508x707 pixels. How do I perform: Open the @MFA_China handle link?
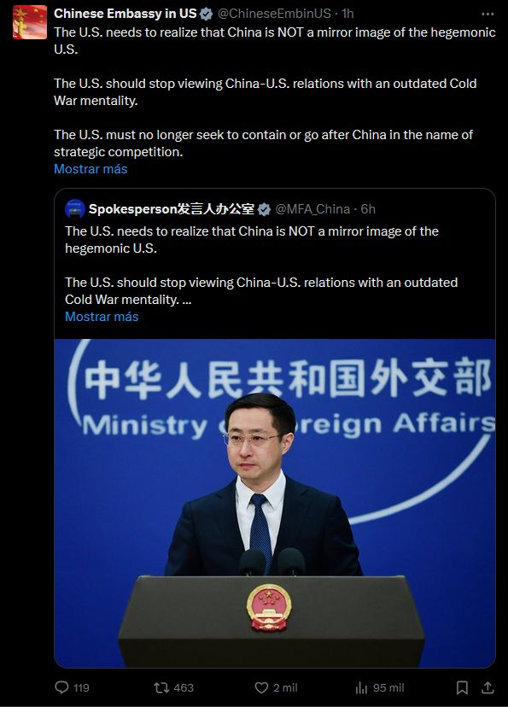point(312,209)
